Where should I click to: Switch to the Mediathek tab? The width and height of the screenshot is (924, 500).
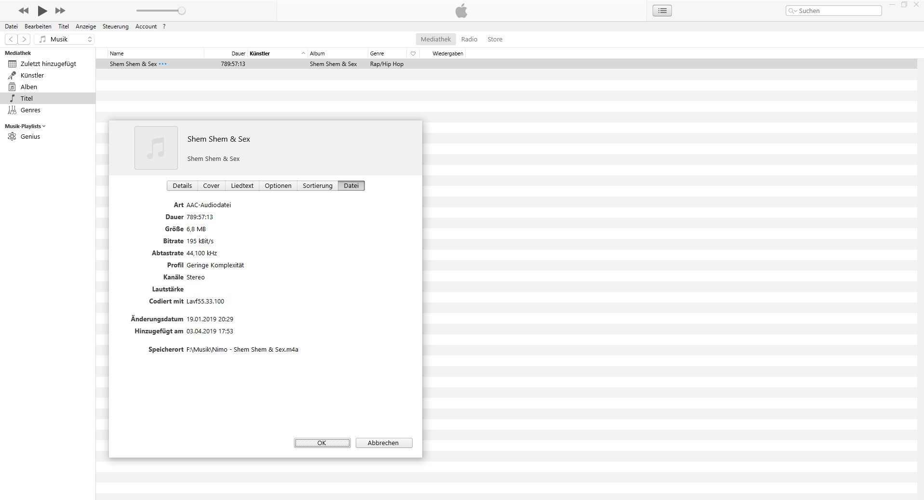click(436, 39)
